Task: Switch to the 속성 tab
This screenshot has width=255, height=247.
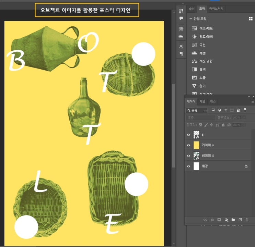Action: [192, 9]
